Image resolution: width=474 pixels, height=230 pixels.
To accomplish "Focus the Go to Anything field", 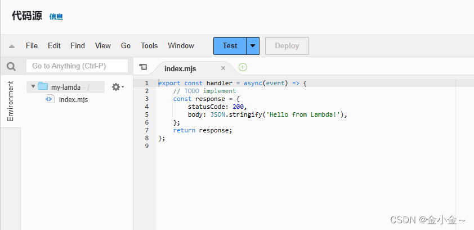I will 77,66.
